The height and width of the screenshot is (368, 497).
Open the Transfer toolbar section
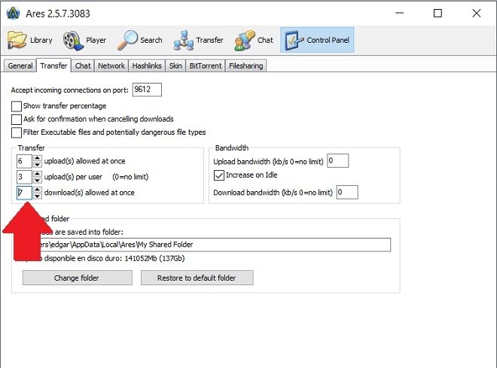pyautogui.click(x=198, y=40)
